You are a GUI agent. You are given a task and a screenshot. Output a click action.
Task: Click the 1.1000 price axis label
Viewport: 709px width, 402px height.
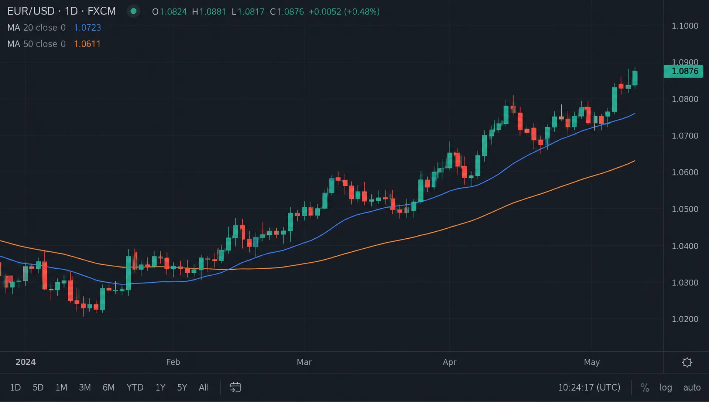click(685, 26)
